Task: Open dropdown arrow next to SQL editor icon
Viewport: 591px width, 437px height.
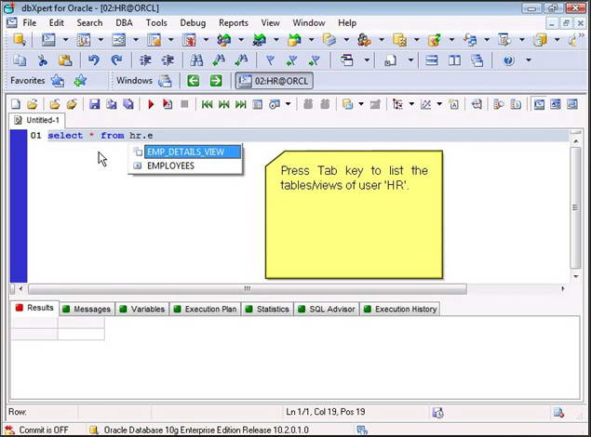Action: pyautogui.click(x=65, y=40)
